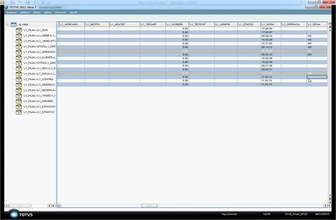
Task: Click tree panel scrollbar left arrow
Action: click(x=7, y=206)
